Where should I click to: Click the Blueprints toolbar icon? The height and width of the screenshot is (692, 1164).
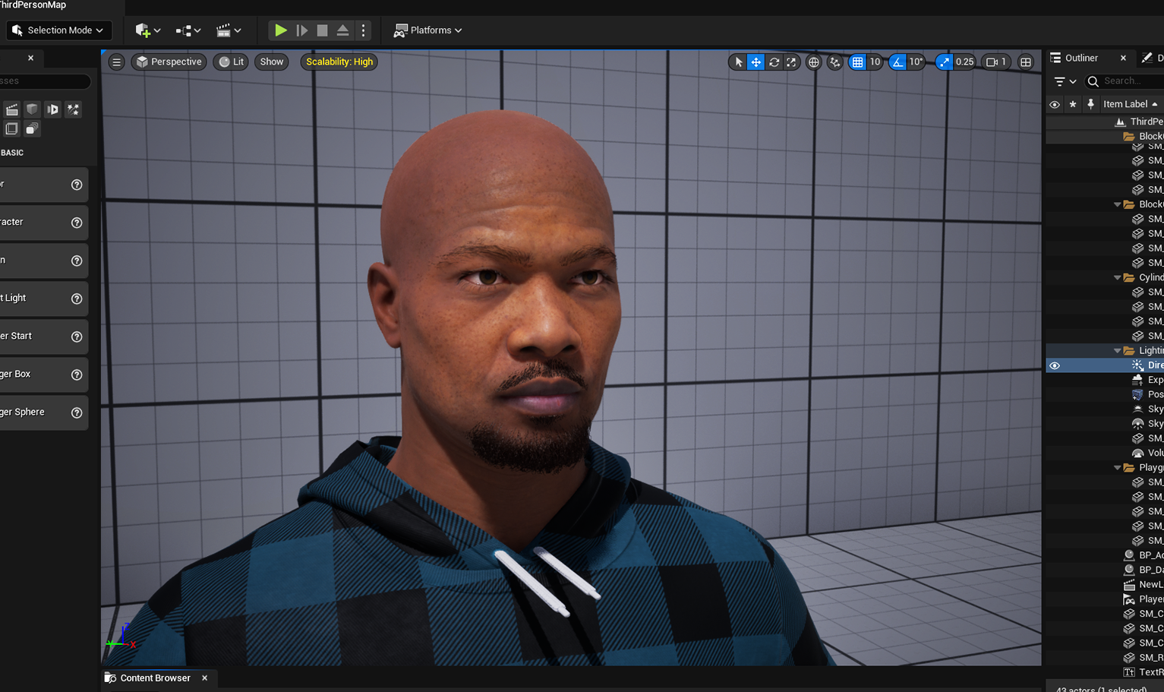(185, 30)
